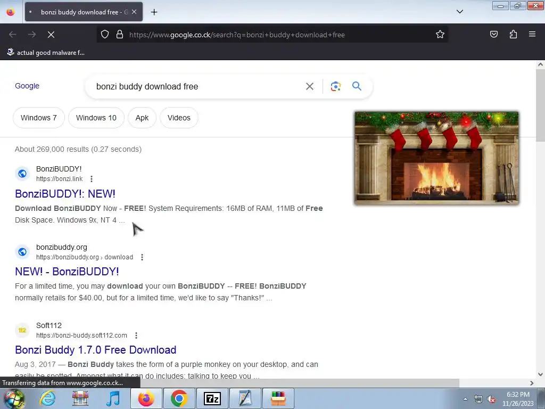Open the muted volume tray icon
This screenshot has height=409, width=545.
click(491, 399)
